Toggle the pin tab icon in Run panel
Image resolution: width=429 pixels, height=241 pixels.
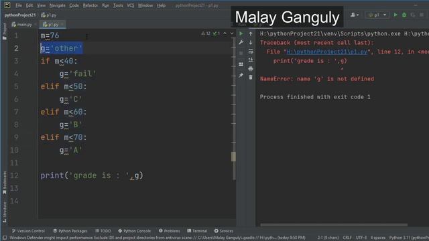[x=241, y=75]
